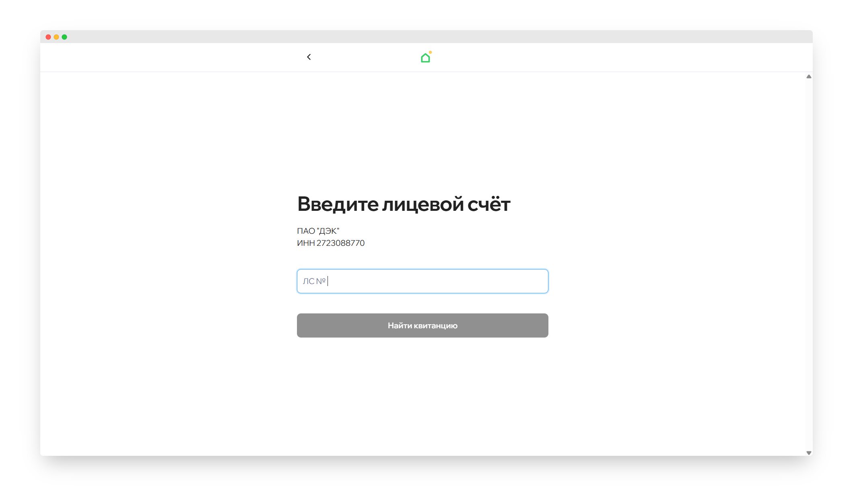Image resolution: width=853 pixels, height=486 pixels.
Task: Click the word лицевой in the heading
Action: tap(422, 204)
